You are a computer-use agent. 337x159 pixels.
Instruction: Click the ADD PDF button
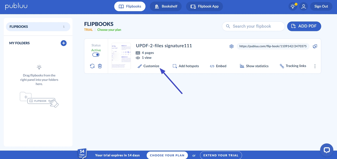point(304,26)
